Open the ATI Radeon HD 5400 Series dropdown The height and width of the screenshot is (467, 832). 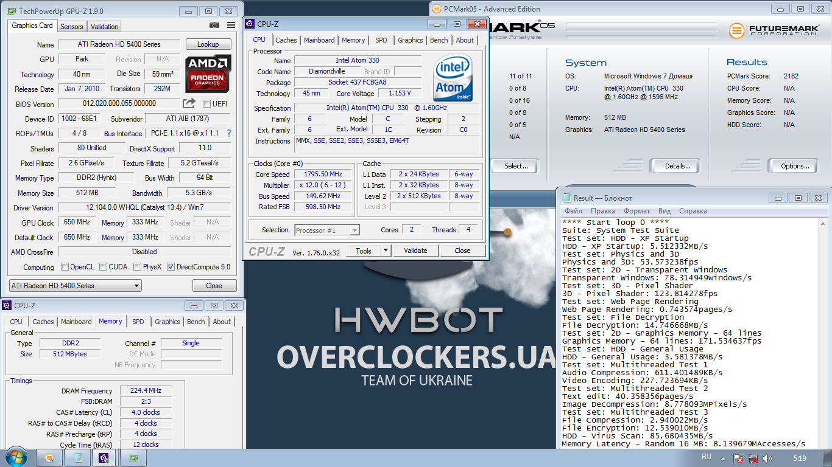[76, 285]
